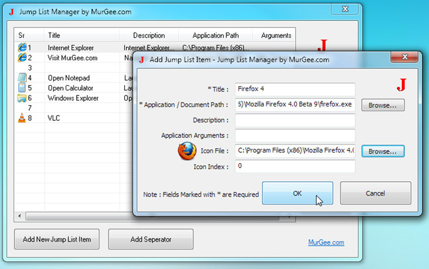429x269 pixels.
Task: Browse for the Application / Document Path
Action: point(383,105)
